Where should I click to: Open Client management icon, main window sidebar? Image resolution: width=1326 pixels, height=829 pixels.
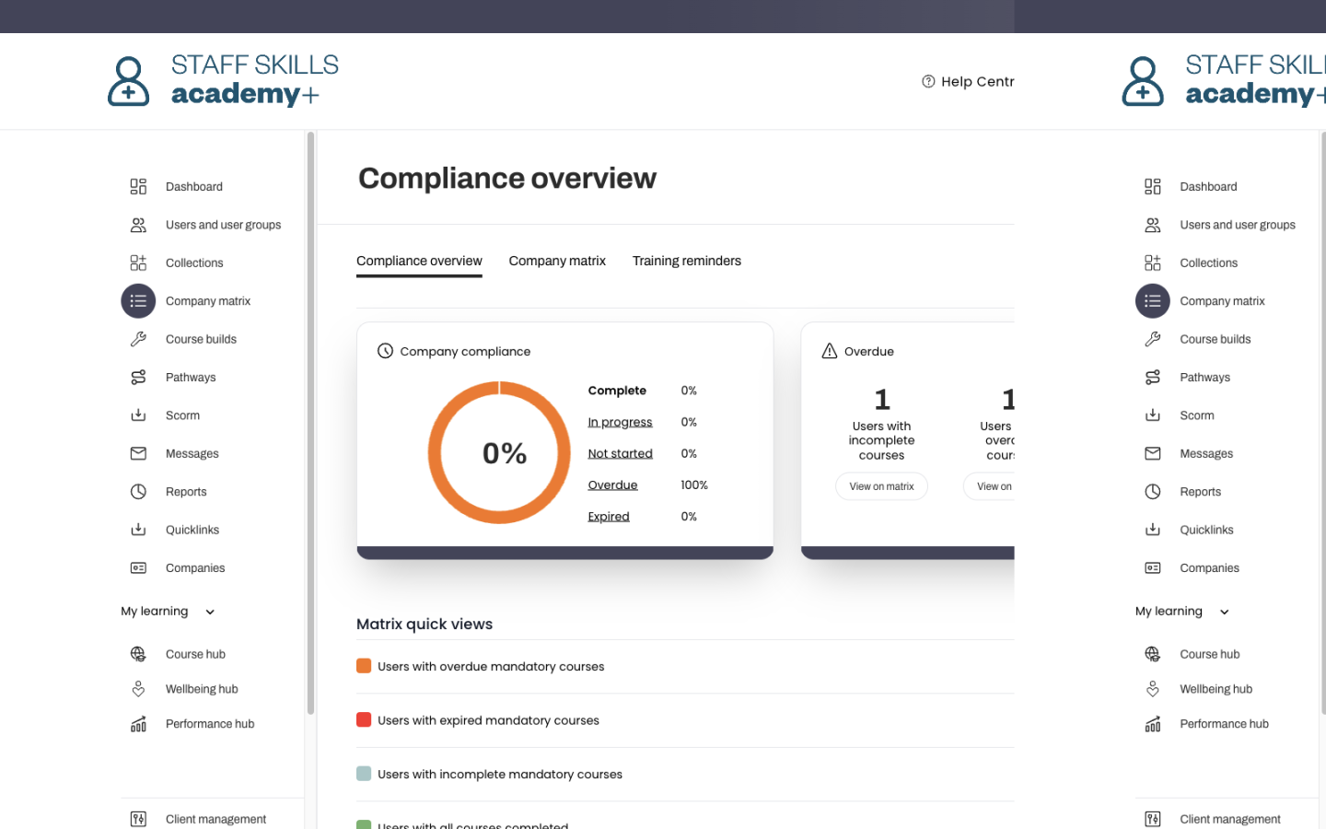pyautogui.click(x=138, y=819)
